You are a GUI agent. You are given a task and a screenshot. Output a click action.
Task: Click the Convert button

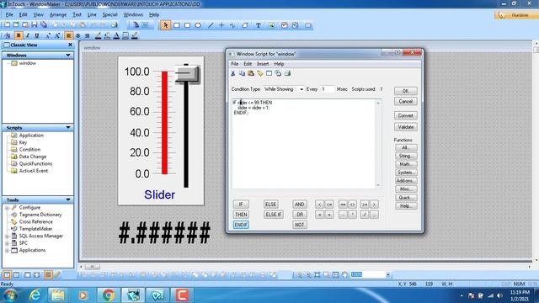pyautogui.click(x=406, y=115)
